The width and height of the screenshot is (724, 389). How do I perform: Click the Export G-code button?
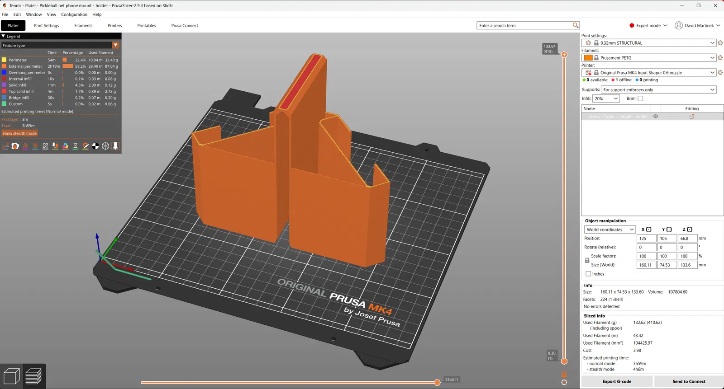(x=617, y=382)
